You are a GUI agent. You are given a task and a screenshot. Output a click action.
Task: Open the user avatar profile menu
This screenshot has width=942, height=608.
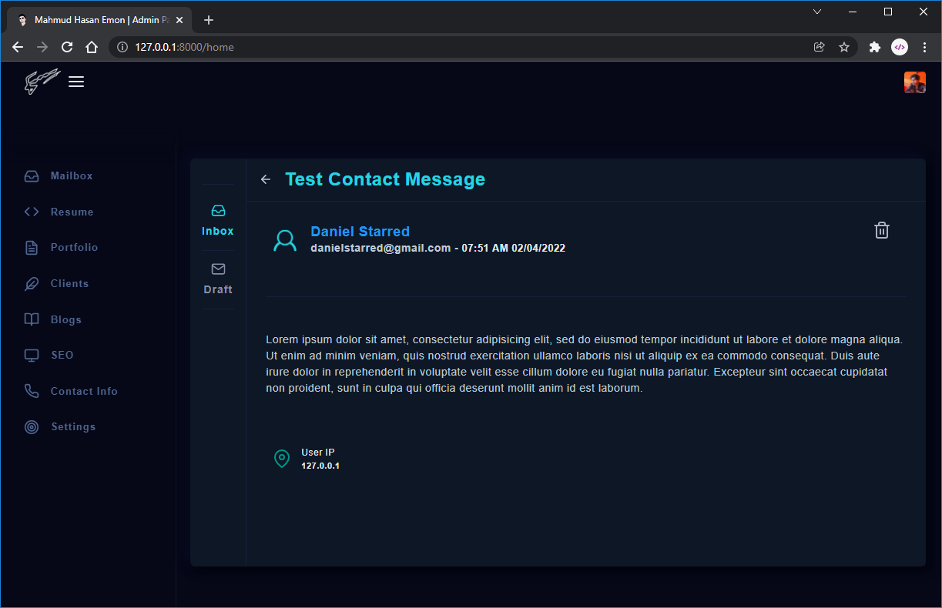click(915, 82)
